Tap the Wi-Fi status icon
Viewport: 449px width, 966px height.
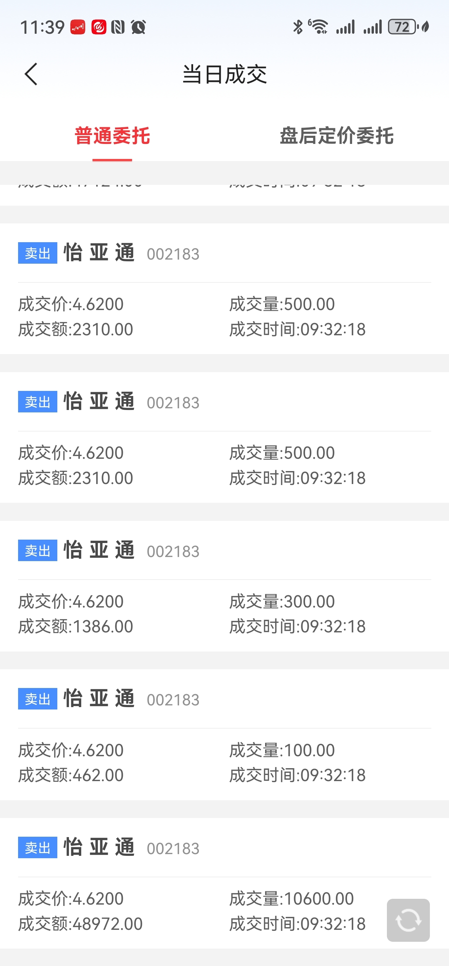(318, 27)
